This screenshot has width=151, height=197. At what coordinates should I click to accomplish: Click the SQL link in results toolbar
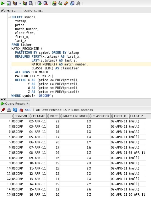tap(28, 110)
